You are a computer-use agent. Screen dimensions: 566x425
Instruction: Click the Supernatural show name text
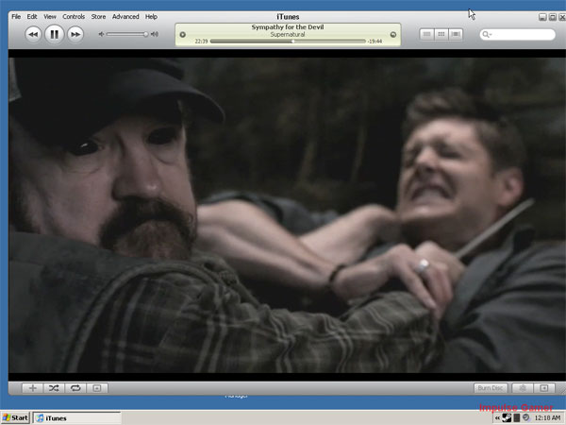(x=288, y=34)
